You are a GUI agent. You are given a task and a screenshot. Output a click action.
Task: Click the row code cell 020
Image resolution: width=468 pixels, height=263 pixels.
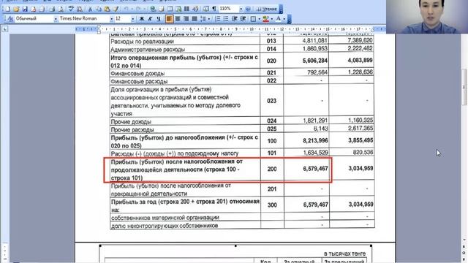coord(271,61)
